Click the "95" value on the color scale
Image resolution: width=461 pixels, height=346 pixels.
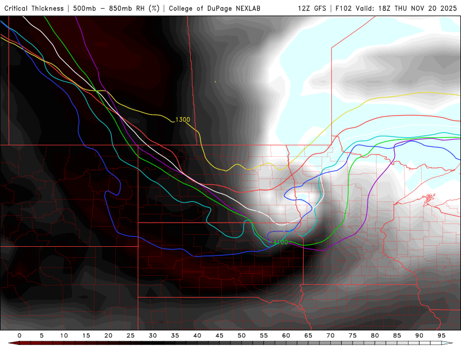(x=441, y=336)
